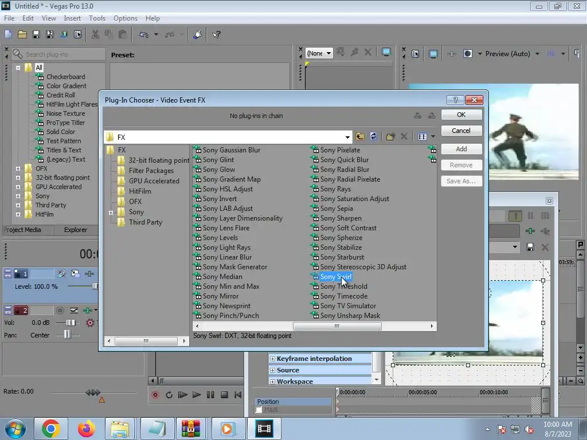Click plug-in list horizontal scrollbar

337,326
